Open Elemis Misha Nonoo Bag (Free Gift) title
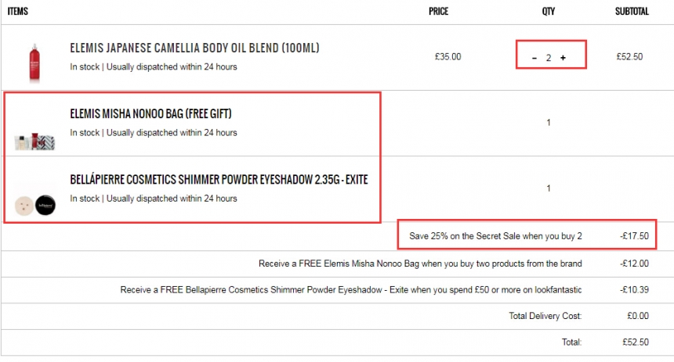The image size is (674, 362). coord(150,113)
